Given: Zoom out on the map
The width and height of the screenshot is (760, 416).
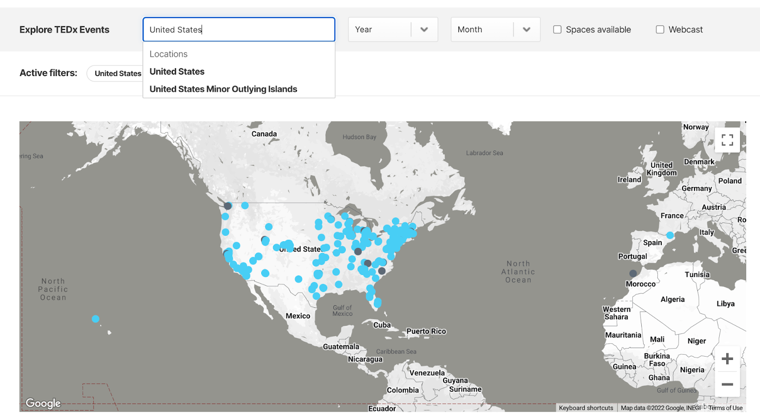Looking at the screenshot, I should coord(727,384).
